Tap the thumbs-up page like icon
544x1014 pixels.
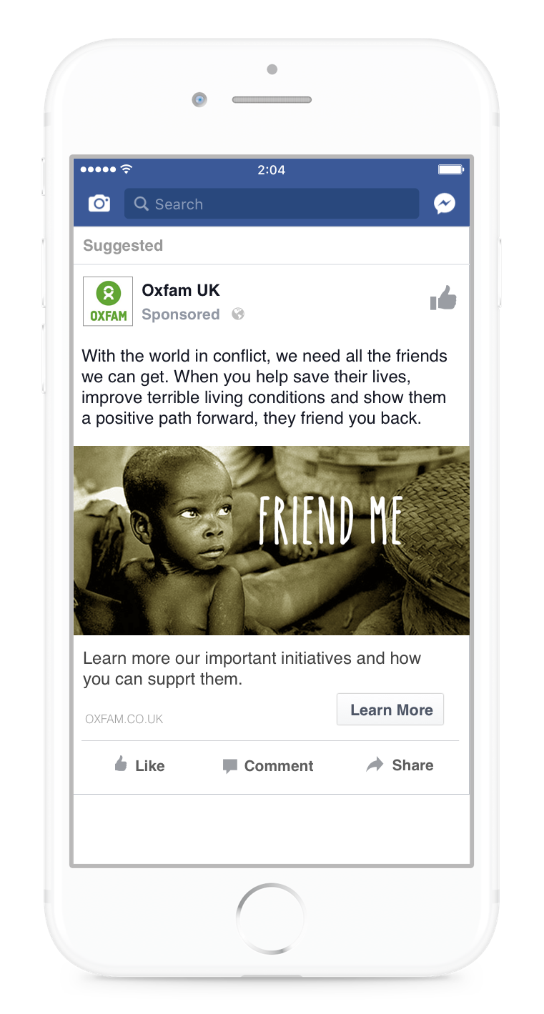[443, 298]
